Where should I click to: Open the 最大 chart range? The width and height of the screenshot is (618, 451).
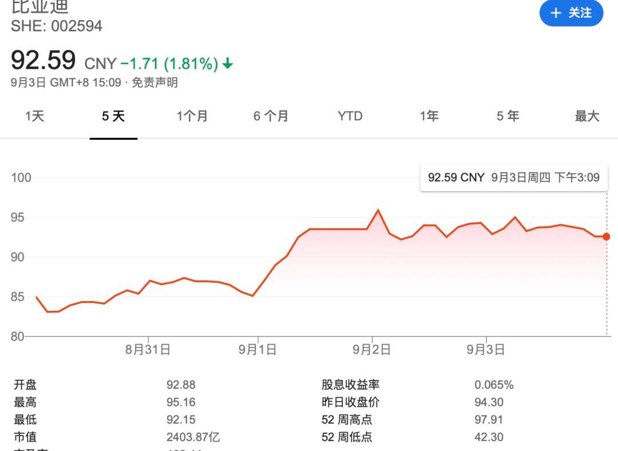(x=586, y=116)
